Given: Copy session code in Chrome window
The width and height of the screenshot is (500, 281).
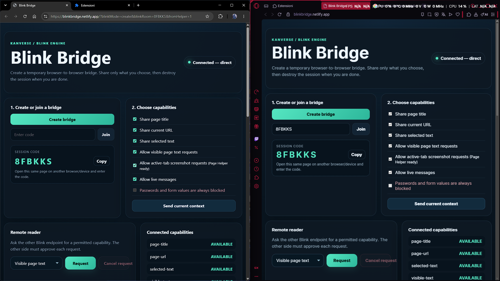Looking at the screenshot, I should 102,161.
